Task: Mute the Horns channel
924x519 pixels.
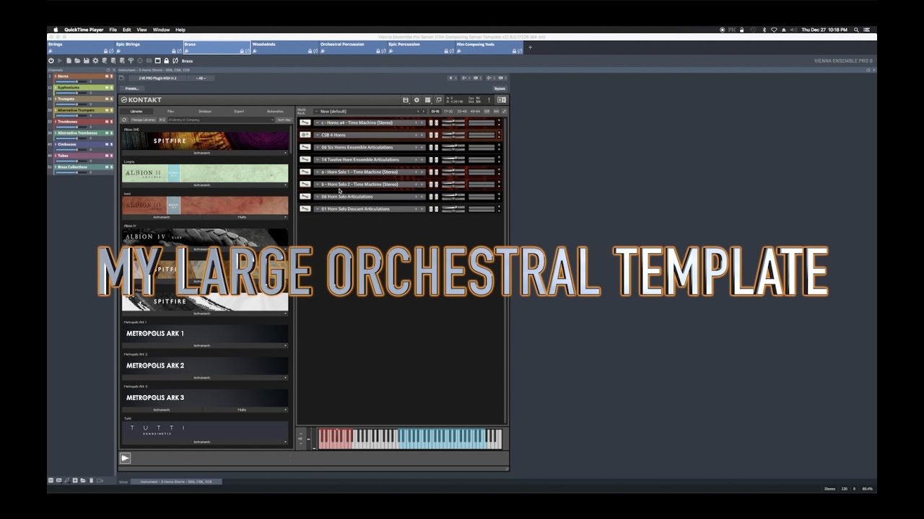Action: pos(107,76)
